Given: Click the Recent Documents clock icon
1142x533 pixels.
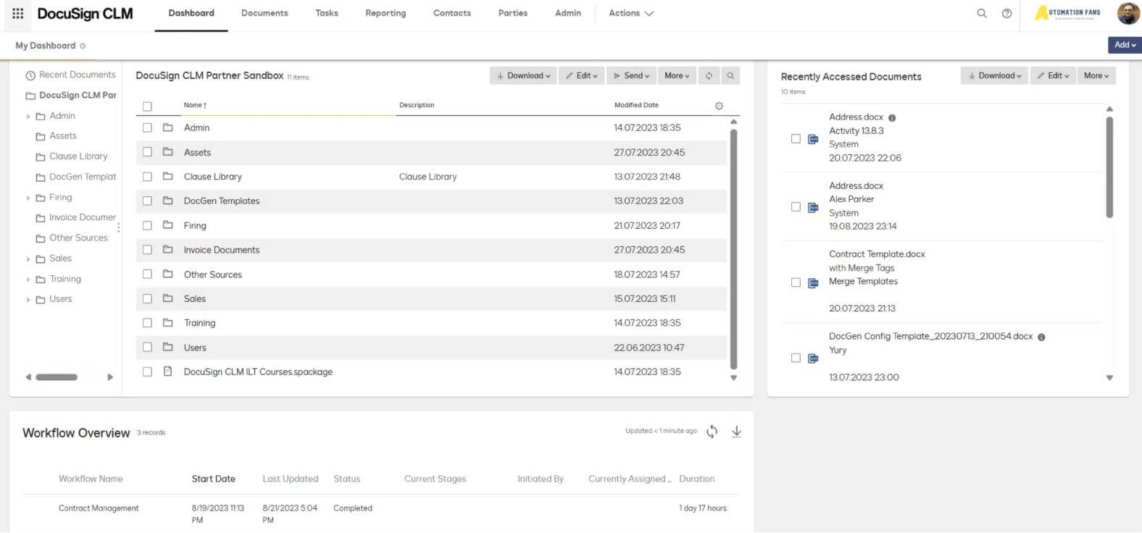Looking at the screenshot, I should (x=30, y=75).
